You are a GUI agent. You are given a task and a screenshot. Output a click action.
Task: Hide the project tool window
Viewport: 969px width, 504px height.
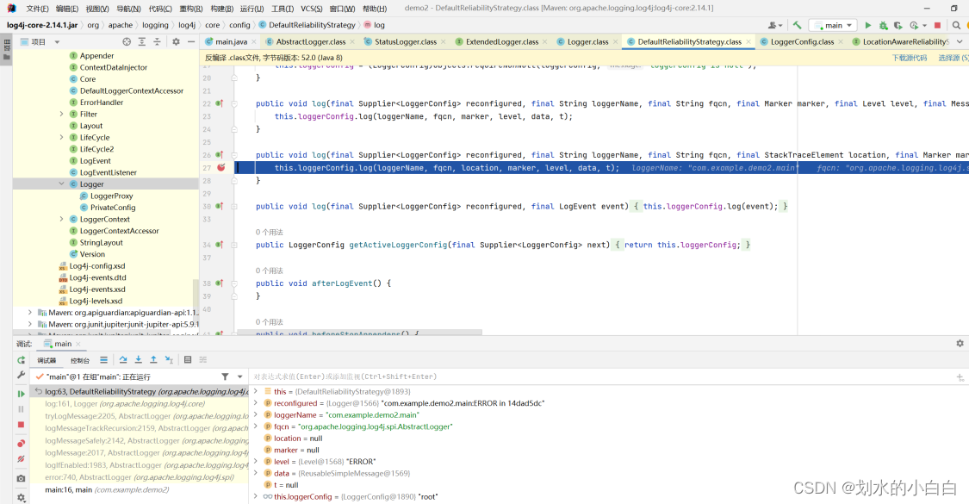(191, 42)
